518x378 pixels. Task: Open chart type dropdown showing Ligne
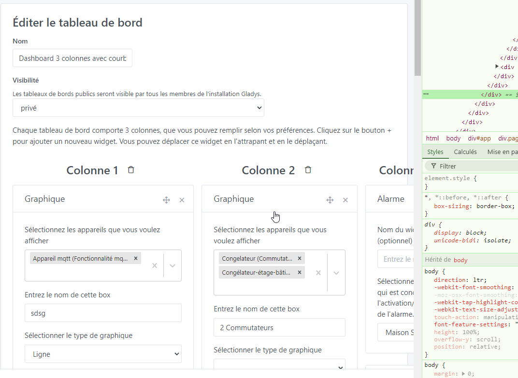point(103,354)
